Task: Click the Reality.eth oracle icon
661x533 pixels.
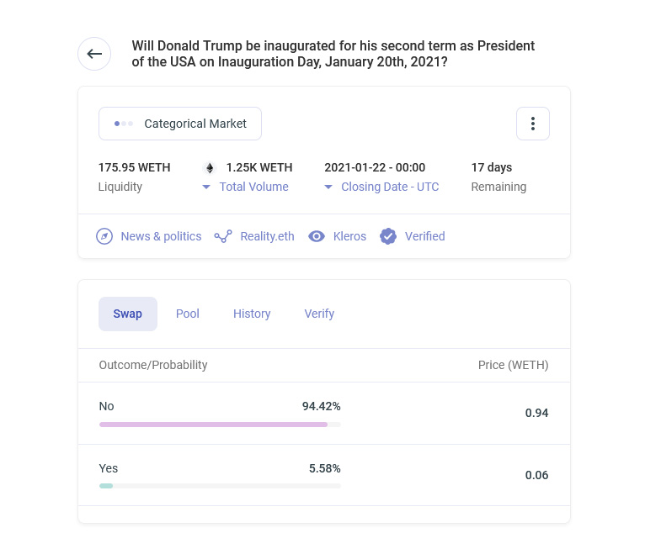Action: [x=223, y=236]
